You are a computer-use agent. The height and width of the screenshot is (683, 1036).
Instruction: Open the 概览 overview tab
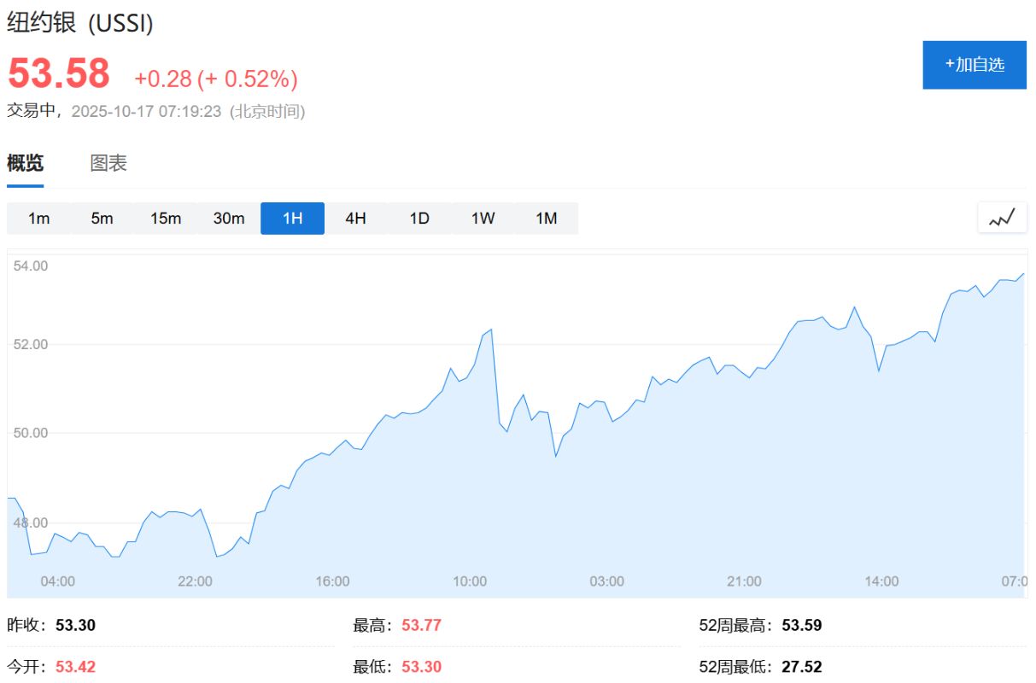click(26, 163)
